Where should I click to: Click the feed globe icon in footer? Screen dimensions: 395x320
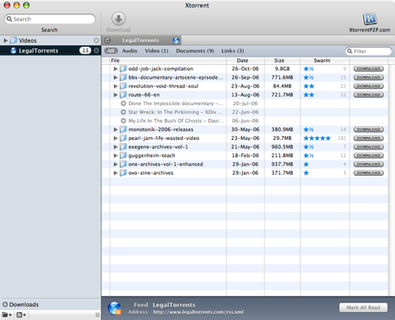tap(115, 308)
